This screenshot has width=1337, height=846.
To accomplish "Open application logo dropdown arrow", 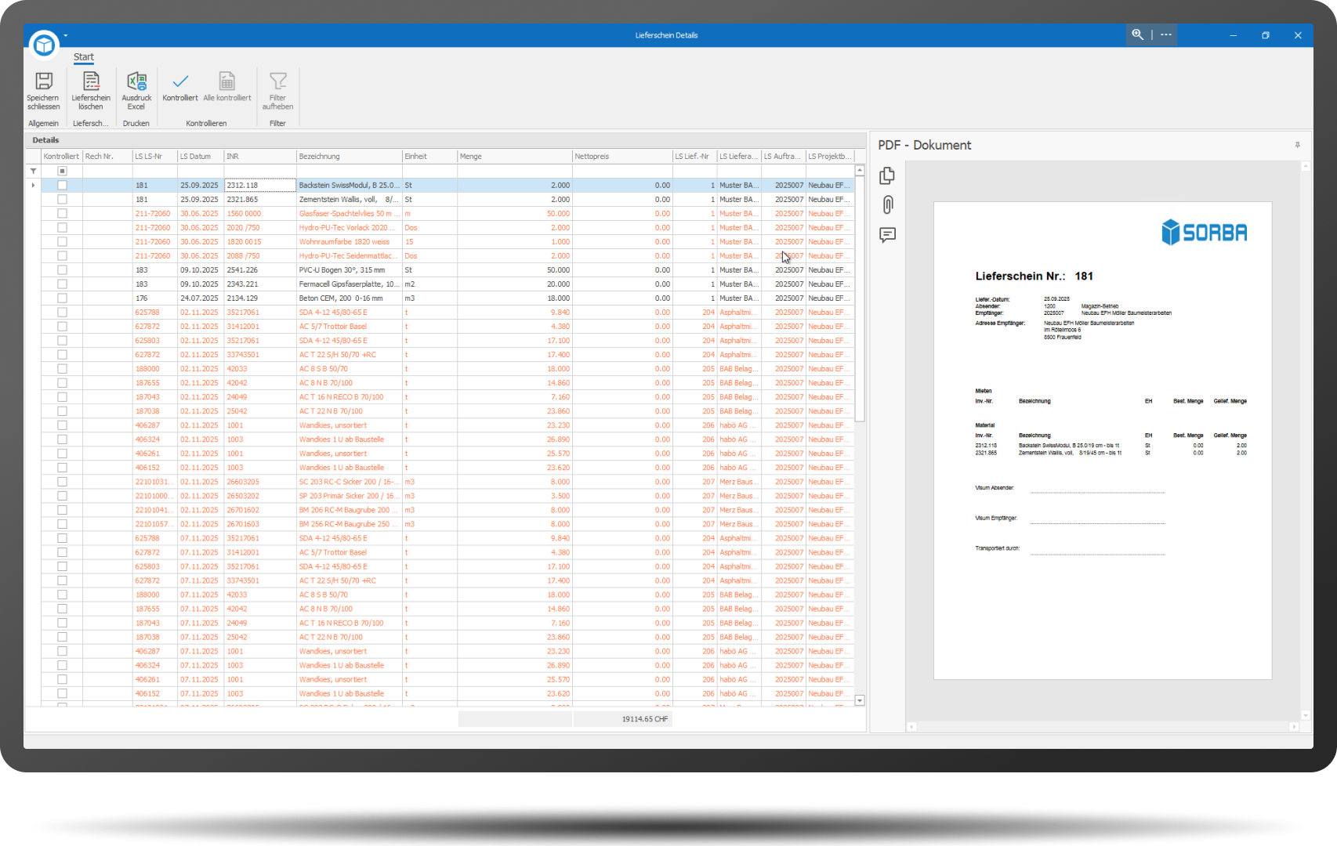I will pyautogui.click(x=66, y=35).
